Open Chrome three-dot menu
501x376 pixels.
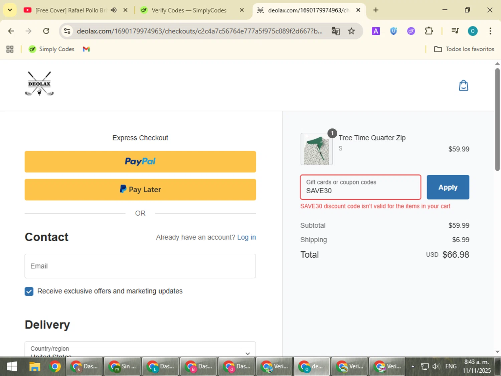click(x=490, y=31)
